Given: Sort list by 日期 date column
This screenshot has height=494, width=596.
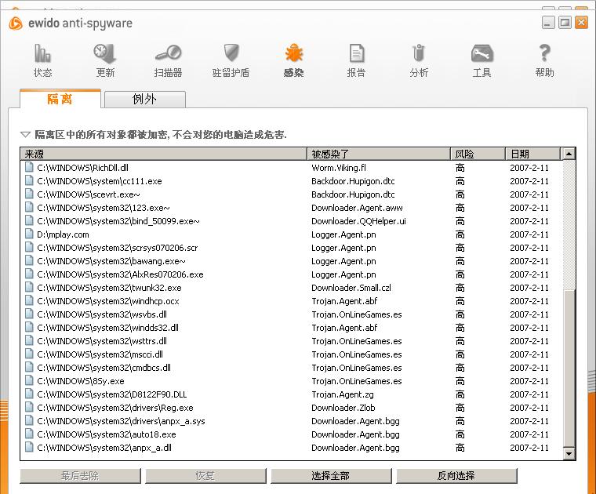Looking at the screenshot, I should 533,154.
